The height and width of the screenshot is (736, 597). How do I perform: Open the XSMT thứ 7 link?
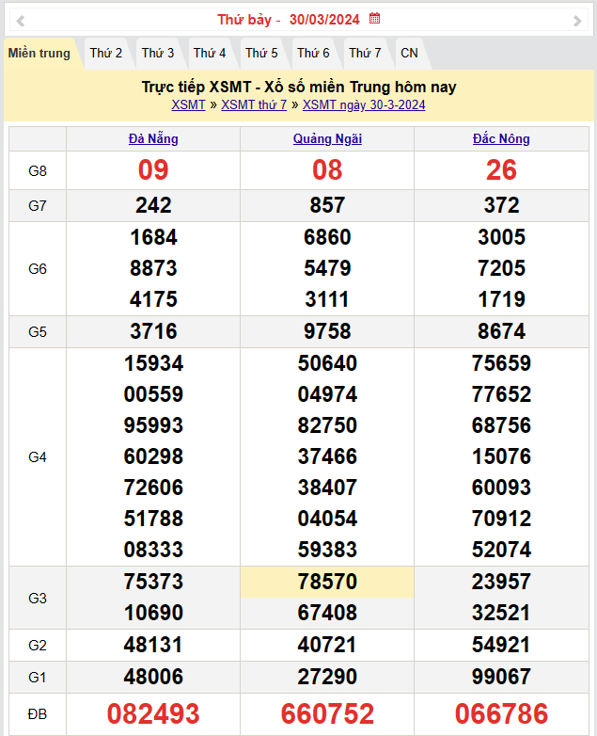click(254, 105)
